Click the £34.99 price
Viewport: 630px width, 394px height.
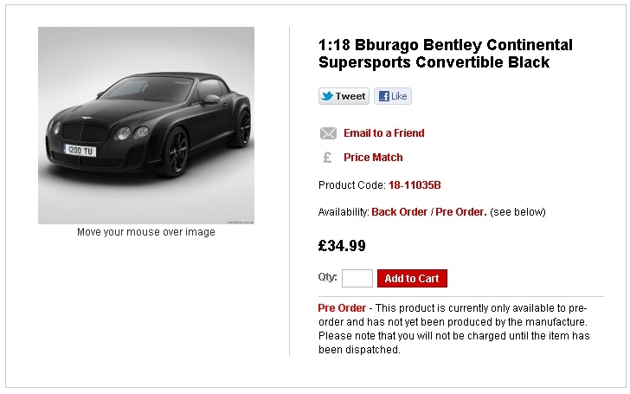coord(342,246)
